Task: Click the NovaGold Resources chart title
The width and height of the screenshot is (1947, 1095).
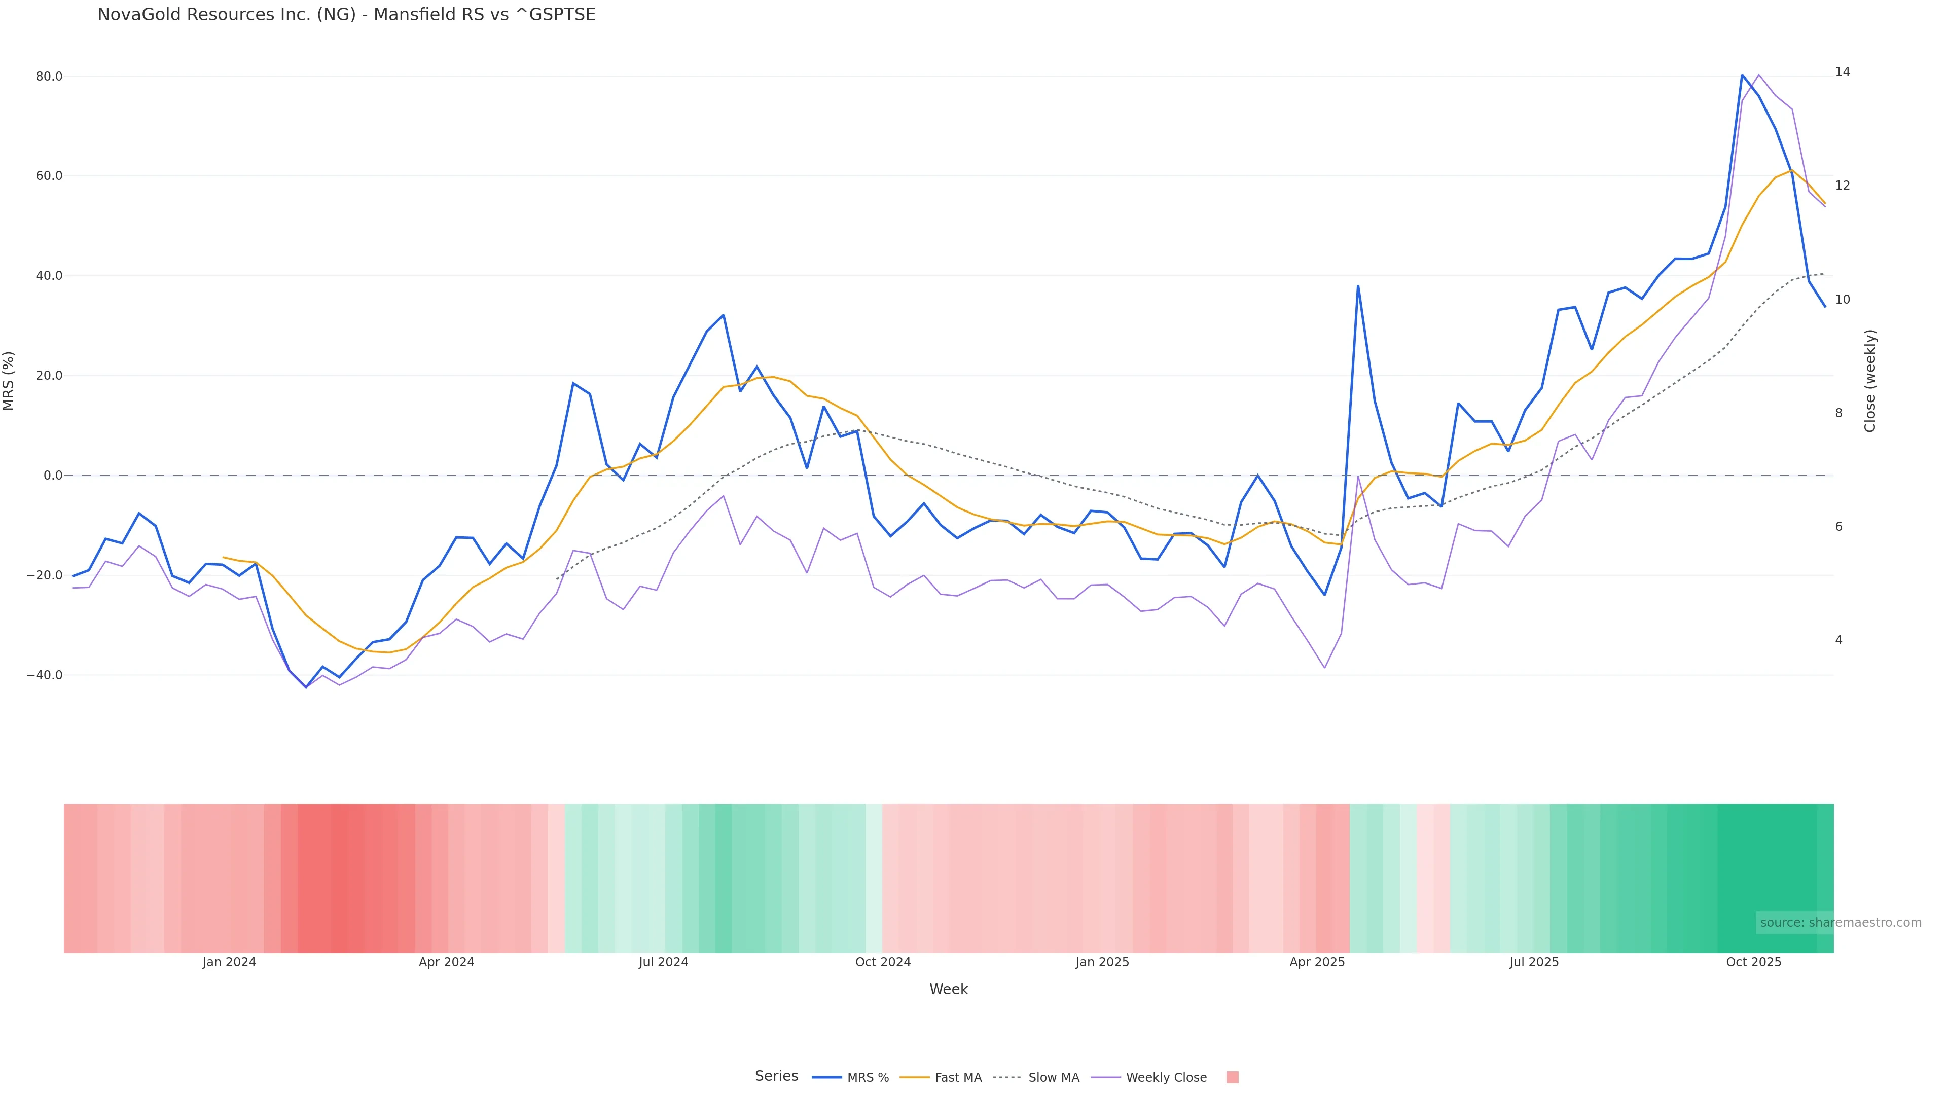Action: click(346, 14)
